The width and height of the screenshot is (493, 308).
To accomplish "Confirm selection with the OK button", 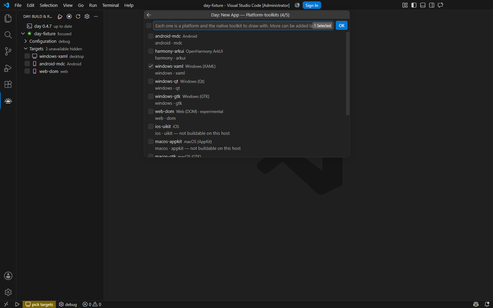I will click(x=342, y=26).
